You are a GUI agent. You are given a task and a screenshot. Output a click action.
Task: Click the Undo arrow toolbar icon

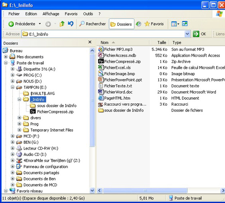71,24
